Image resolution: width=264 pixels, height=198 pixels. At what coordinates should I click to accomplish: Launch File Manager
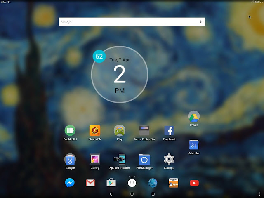coord(144,159)
